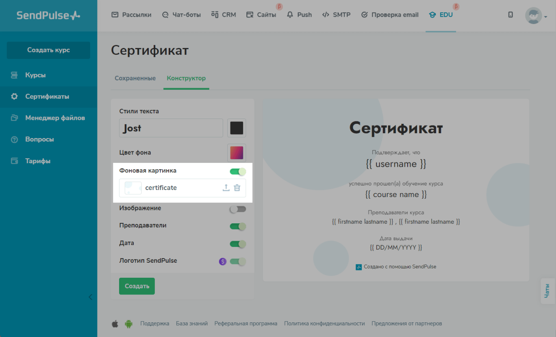The width and height of the screenshot is (556, 337).
Task: Click the Тарифы wallet icon
Action: pos(15,161)
